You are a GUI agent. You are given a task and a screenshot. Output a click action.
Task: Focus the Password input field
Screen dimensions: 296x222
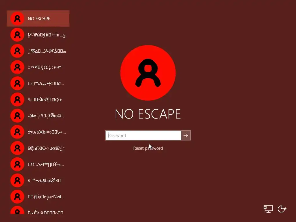[143, 135]
